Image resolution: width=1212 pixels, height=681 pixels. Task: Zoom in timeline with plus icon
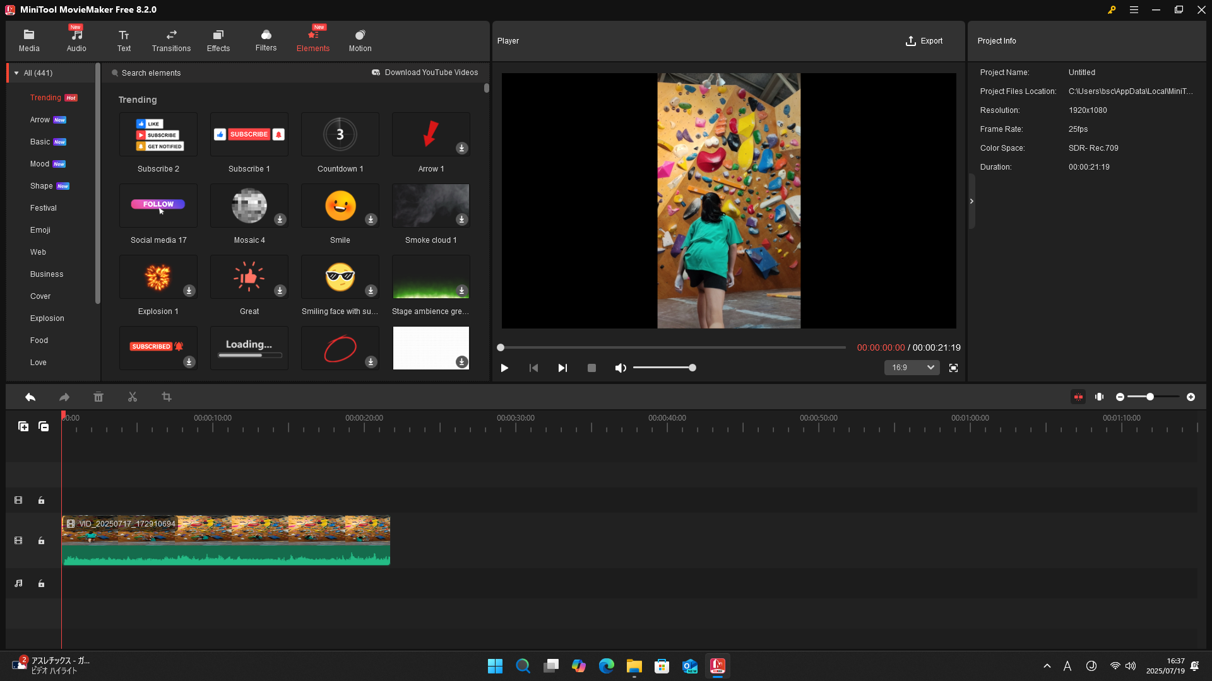(1191, 397)
